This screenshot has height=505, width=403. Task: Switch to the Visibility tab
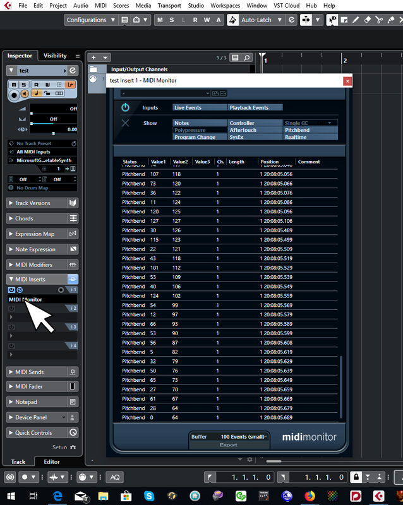[x=55, y=56]
